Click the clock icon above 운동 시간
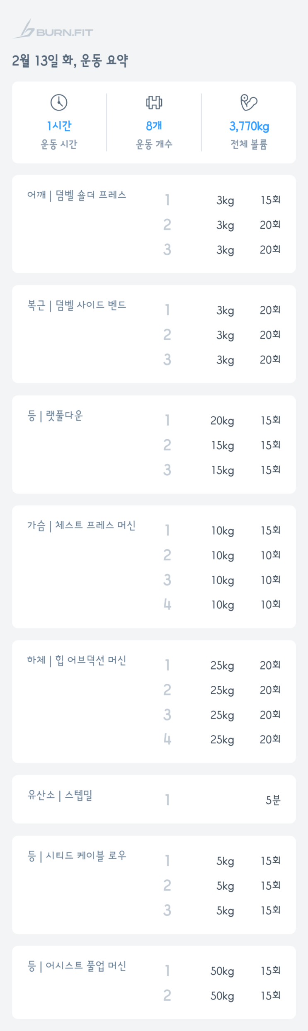 (x=59, y=102)
